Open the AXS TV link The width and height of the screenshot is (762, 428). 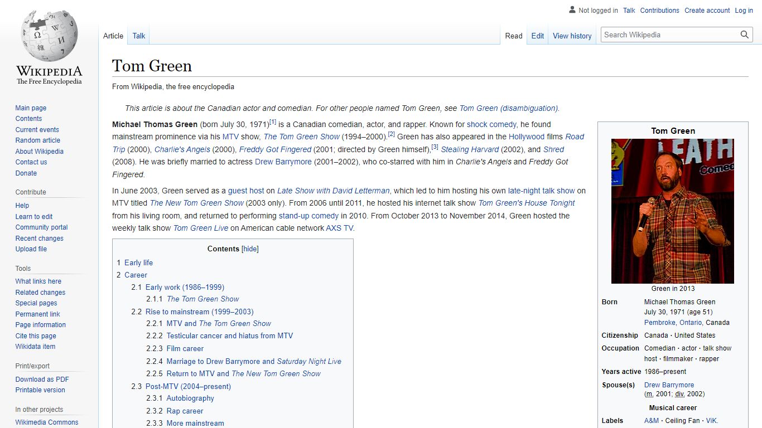(339, 228)
